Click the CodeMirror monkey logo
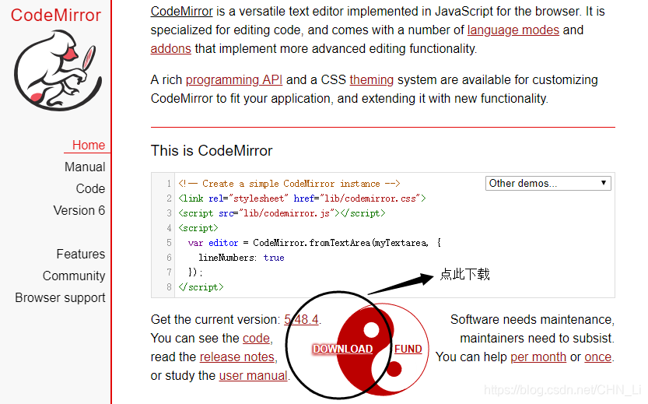The height and width of the screenshot is (404, 648). pos(58,70)
